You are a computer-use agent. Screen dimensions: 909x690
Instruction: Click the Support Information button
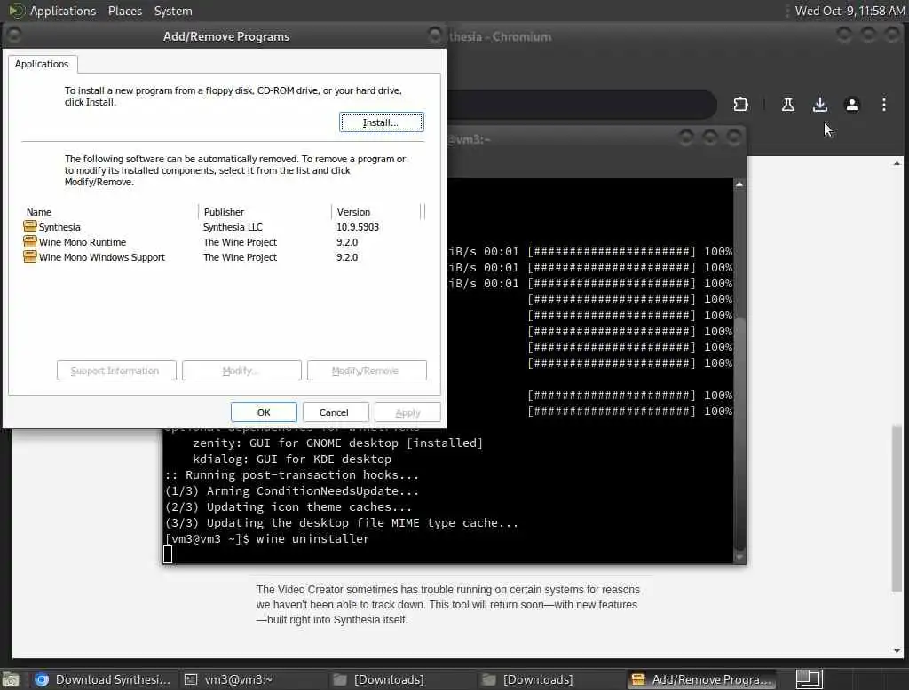click(116, 371)
